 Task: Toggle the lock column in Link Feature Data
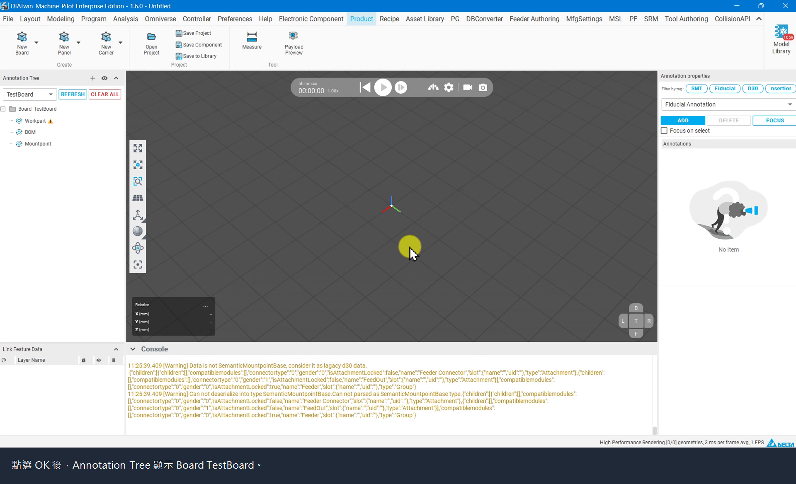(84, 360)
